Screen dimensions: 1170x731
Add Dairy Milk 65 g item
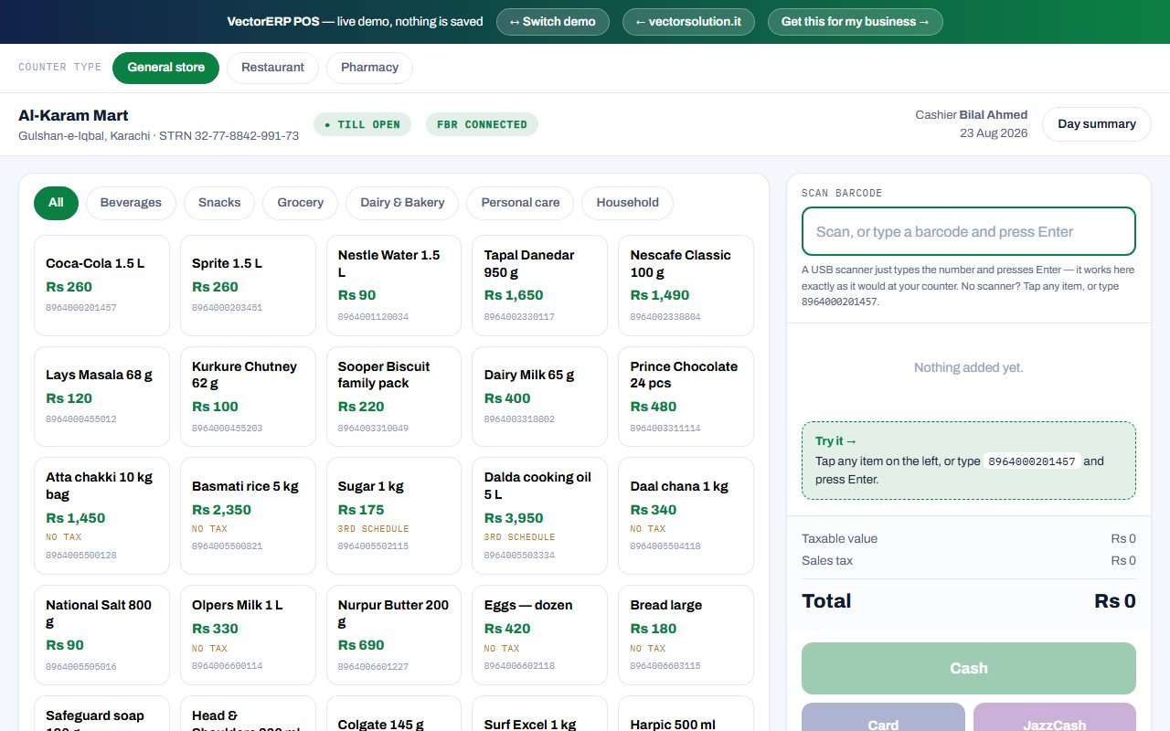[539, 397]
